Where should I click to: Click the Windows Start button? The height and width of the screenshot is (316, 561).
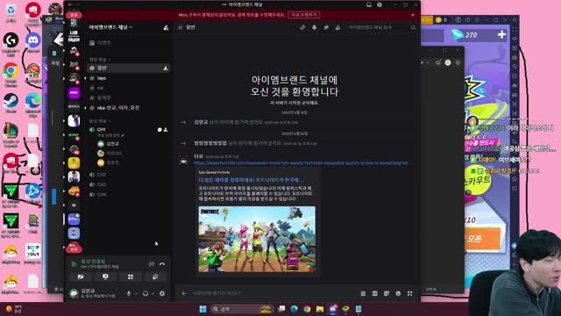tap(202, 309)
